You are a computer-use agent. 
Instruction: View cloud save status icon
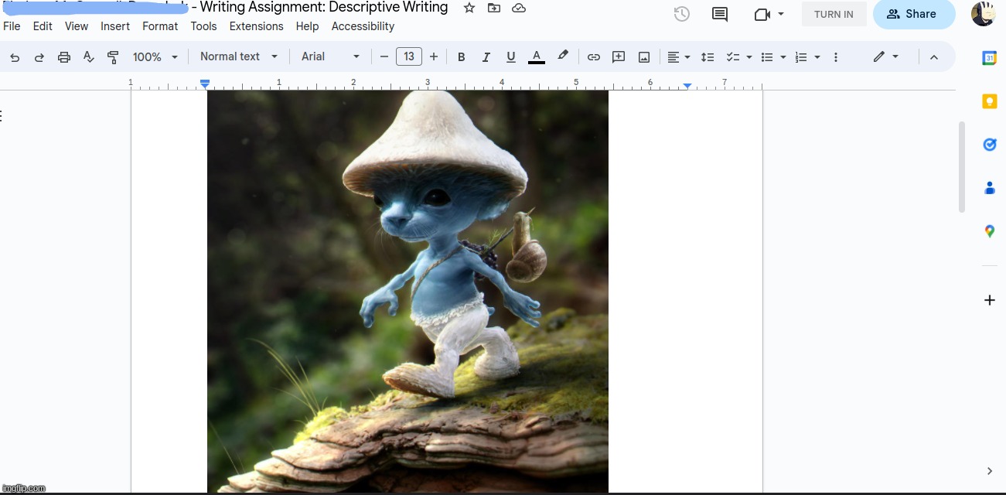(519, 8)
